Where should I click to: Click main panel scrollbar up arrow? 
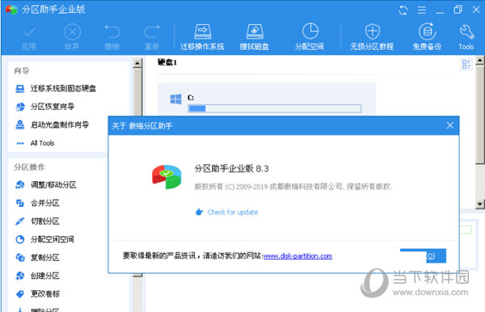(480, 61)
